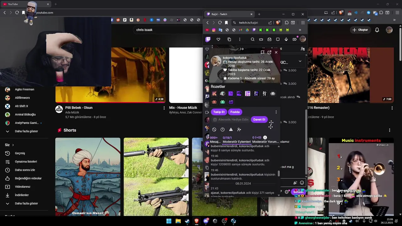Open user card three-dot options menu
The width and height of the screenshot is (402, 226).
[276, 112]
